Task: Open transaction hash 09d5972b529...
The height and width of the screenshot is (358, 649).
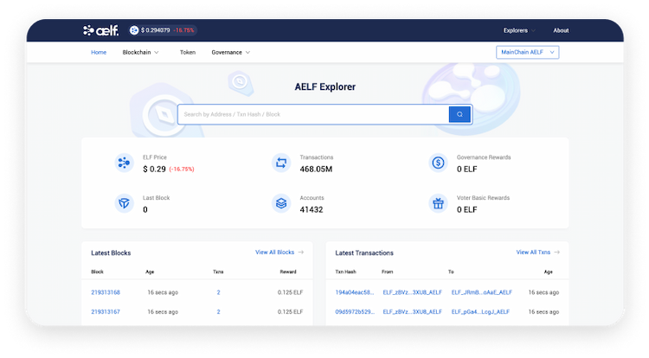Action: (355, 311)
